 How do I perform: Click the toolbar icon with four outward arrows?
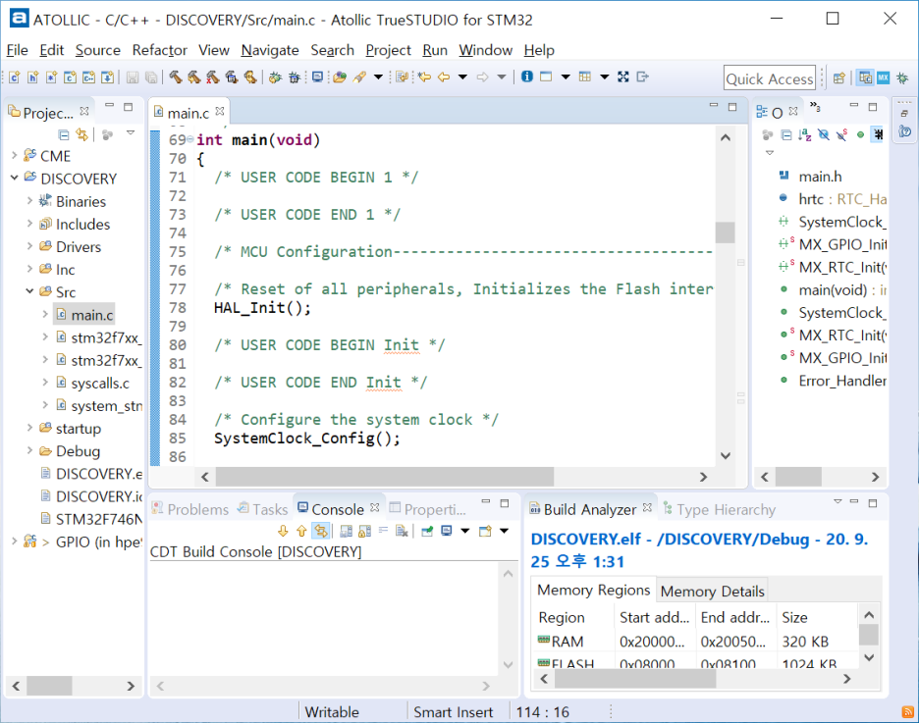(623, 77)
